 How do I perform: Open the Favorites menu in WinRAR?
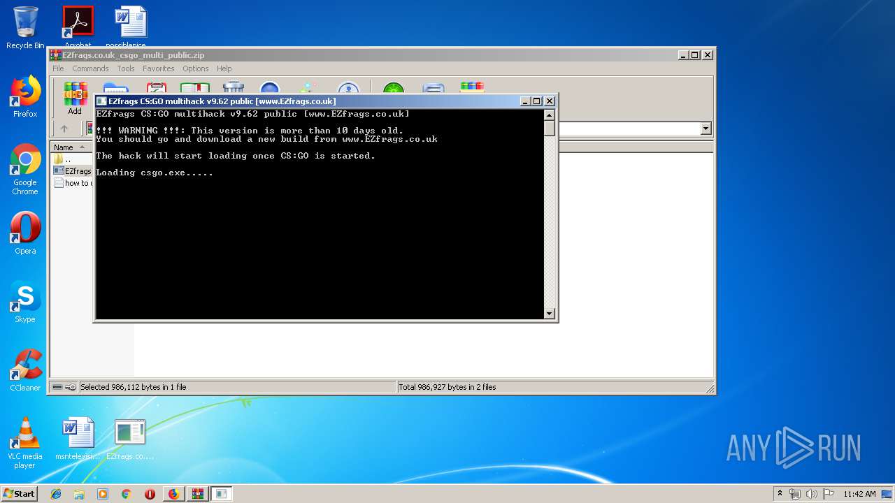(x=159, y=68)
